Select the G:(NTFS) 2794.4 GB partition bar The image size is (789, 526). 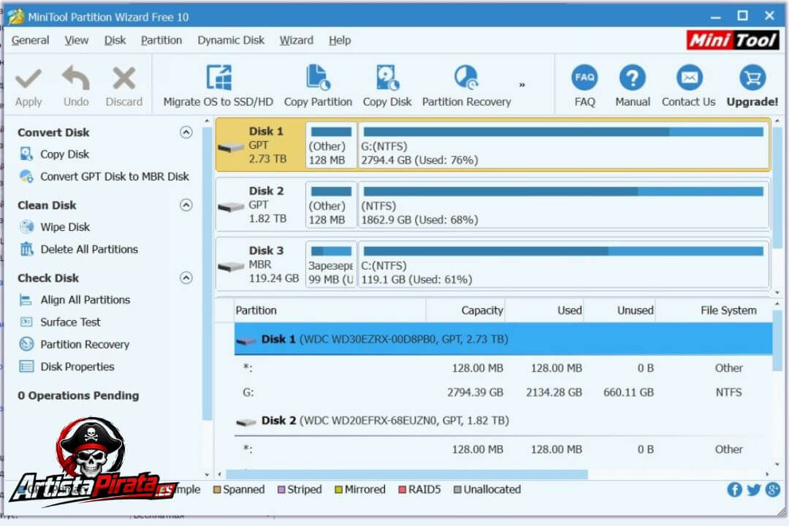coord(563,145)
